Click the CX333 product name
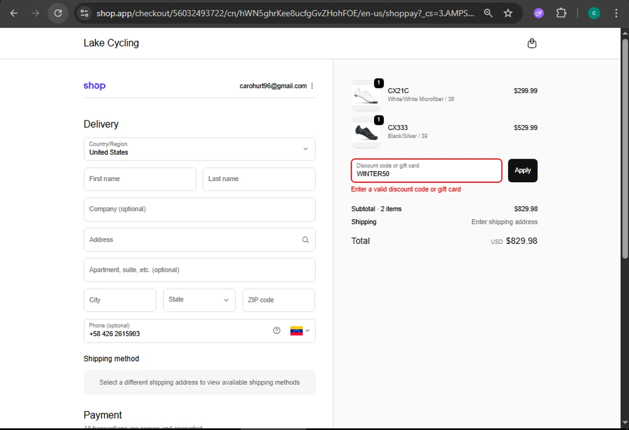This screenshot has width=629, height=430. 398,128
